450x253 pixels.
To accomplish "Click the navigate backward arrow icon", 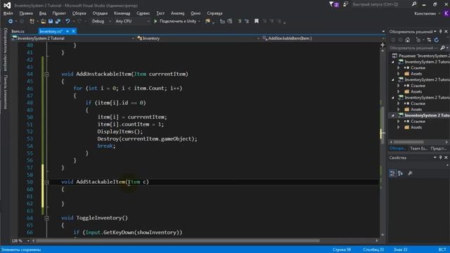I will [11, 21].
